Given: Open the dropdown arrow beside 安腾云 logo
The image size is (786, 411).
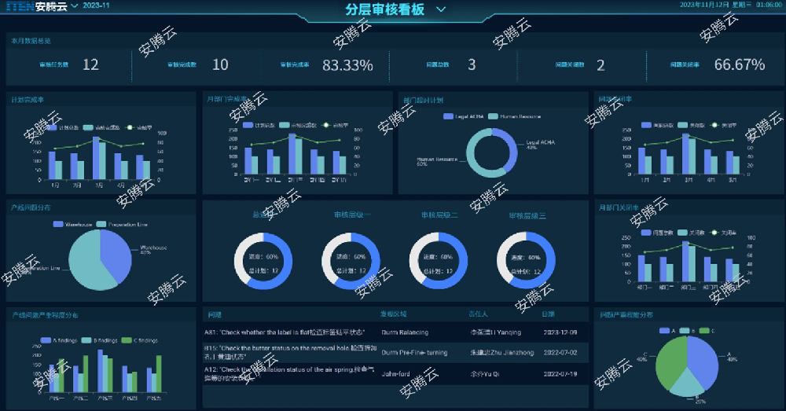Looking at the screenshot, I should pyautogui.click(x=75, y=6).
